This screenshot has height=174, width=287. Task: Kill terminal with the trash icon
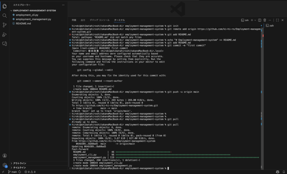[x=265, y=20]
